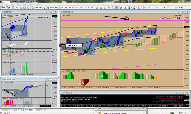Select the D1 timeframe button
Screen dimensions: 191x114
click(85, 8)
